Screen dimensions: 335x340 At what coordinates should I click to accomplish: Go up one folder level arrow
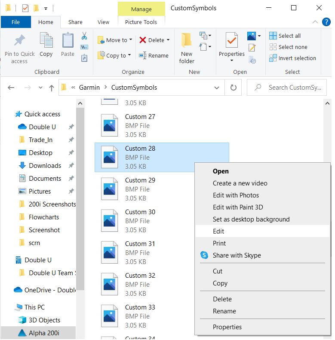[x=52, y=88]
